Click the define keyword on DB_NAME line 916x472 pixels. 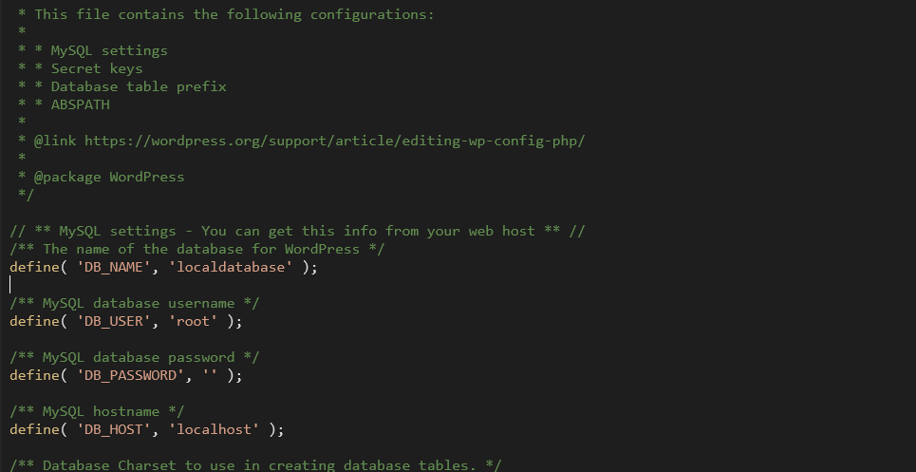(34, 268)
